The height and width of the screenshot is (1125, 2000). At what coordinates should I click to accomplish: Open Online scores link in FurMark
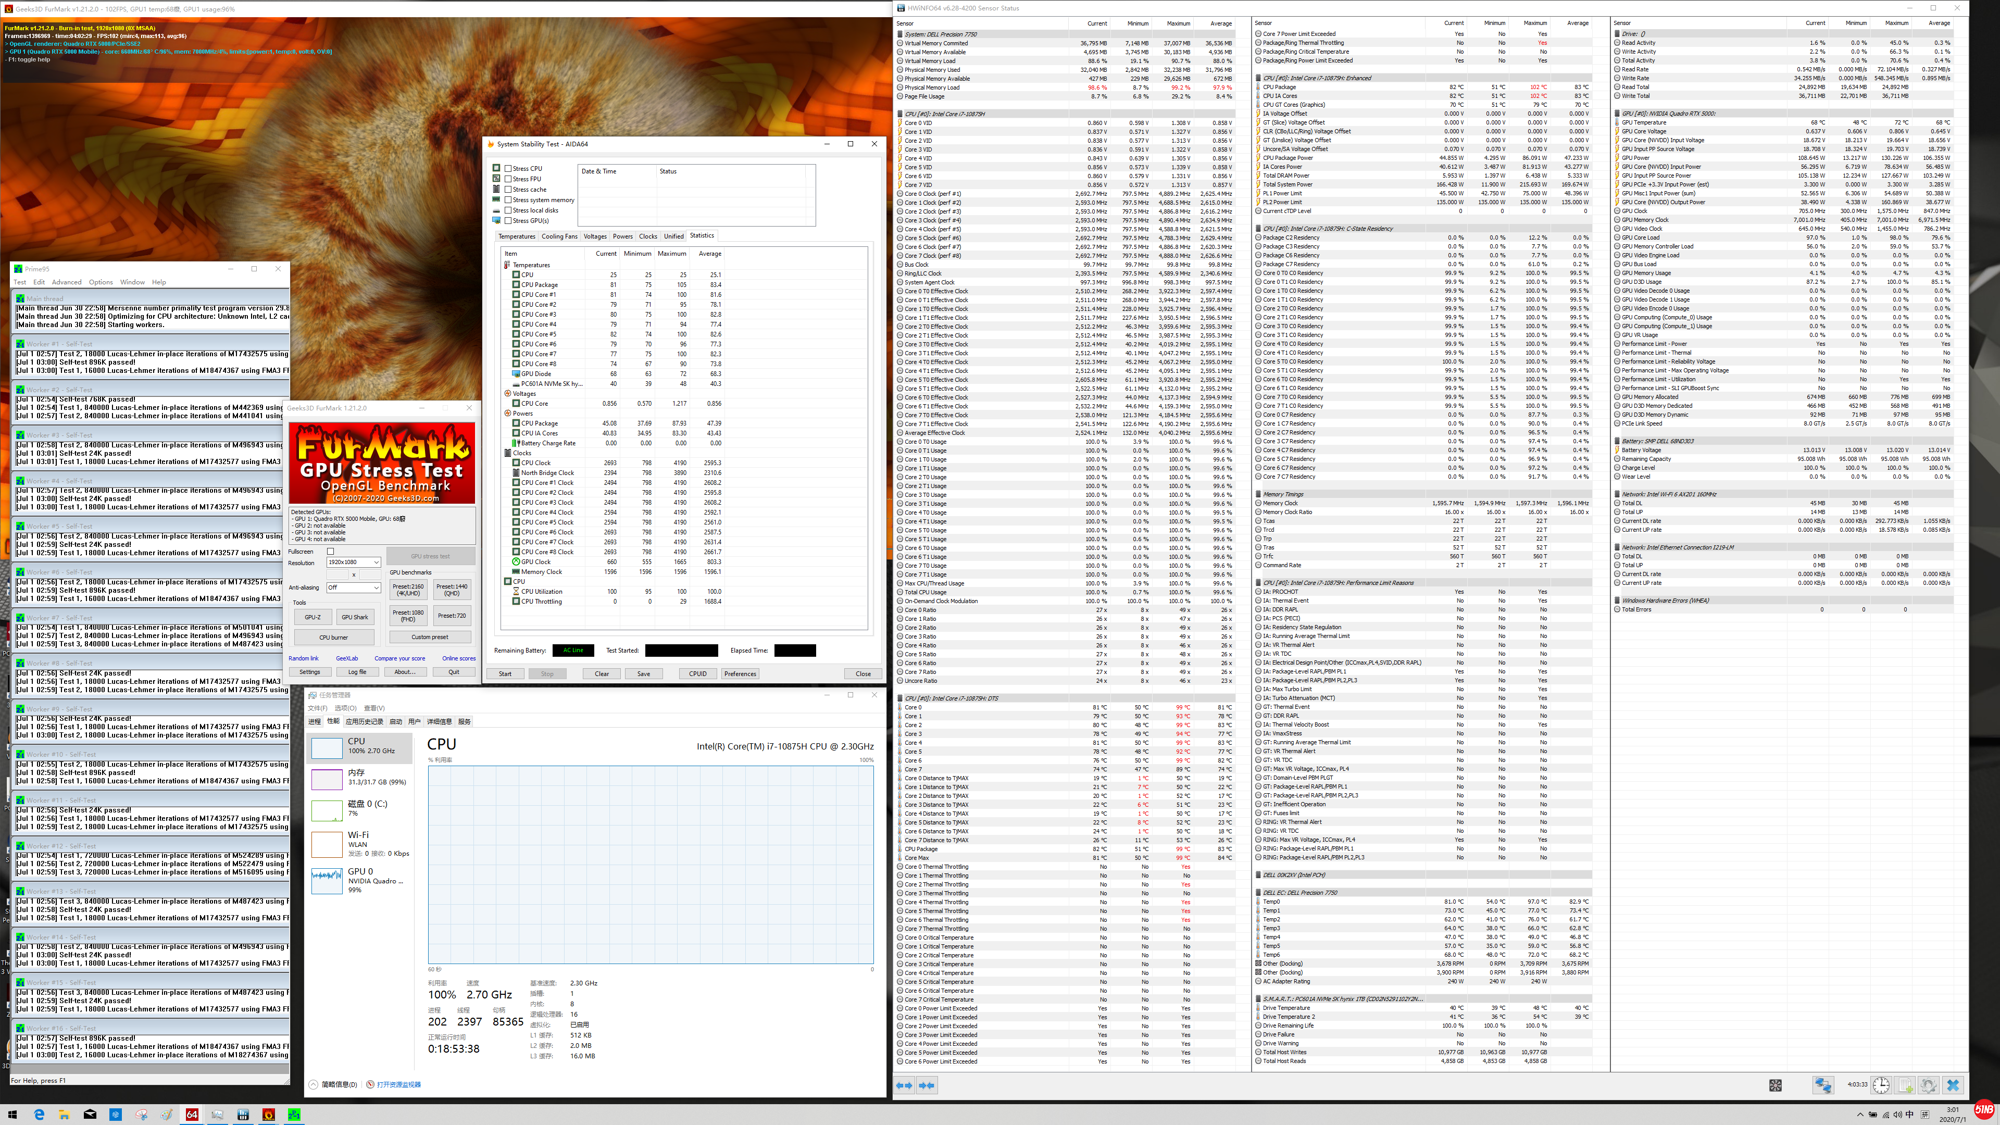pyautogui.click(x=459, y=658)
